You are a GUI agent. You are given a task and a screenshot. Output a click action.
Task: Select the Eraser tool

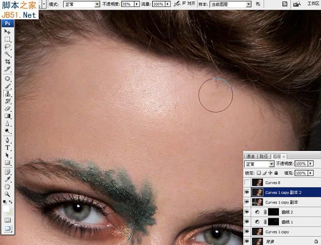click(x=8, y=109)
